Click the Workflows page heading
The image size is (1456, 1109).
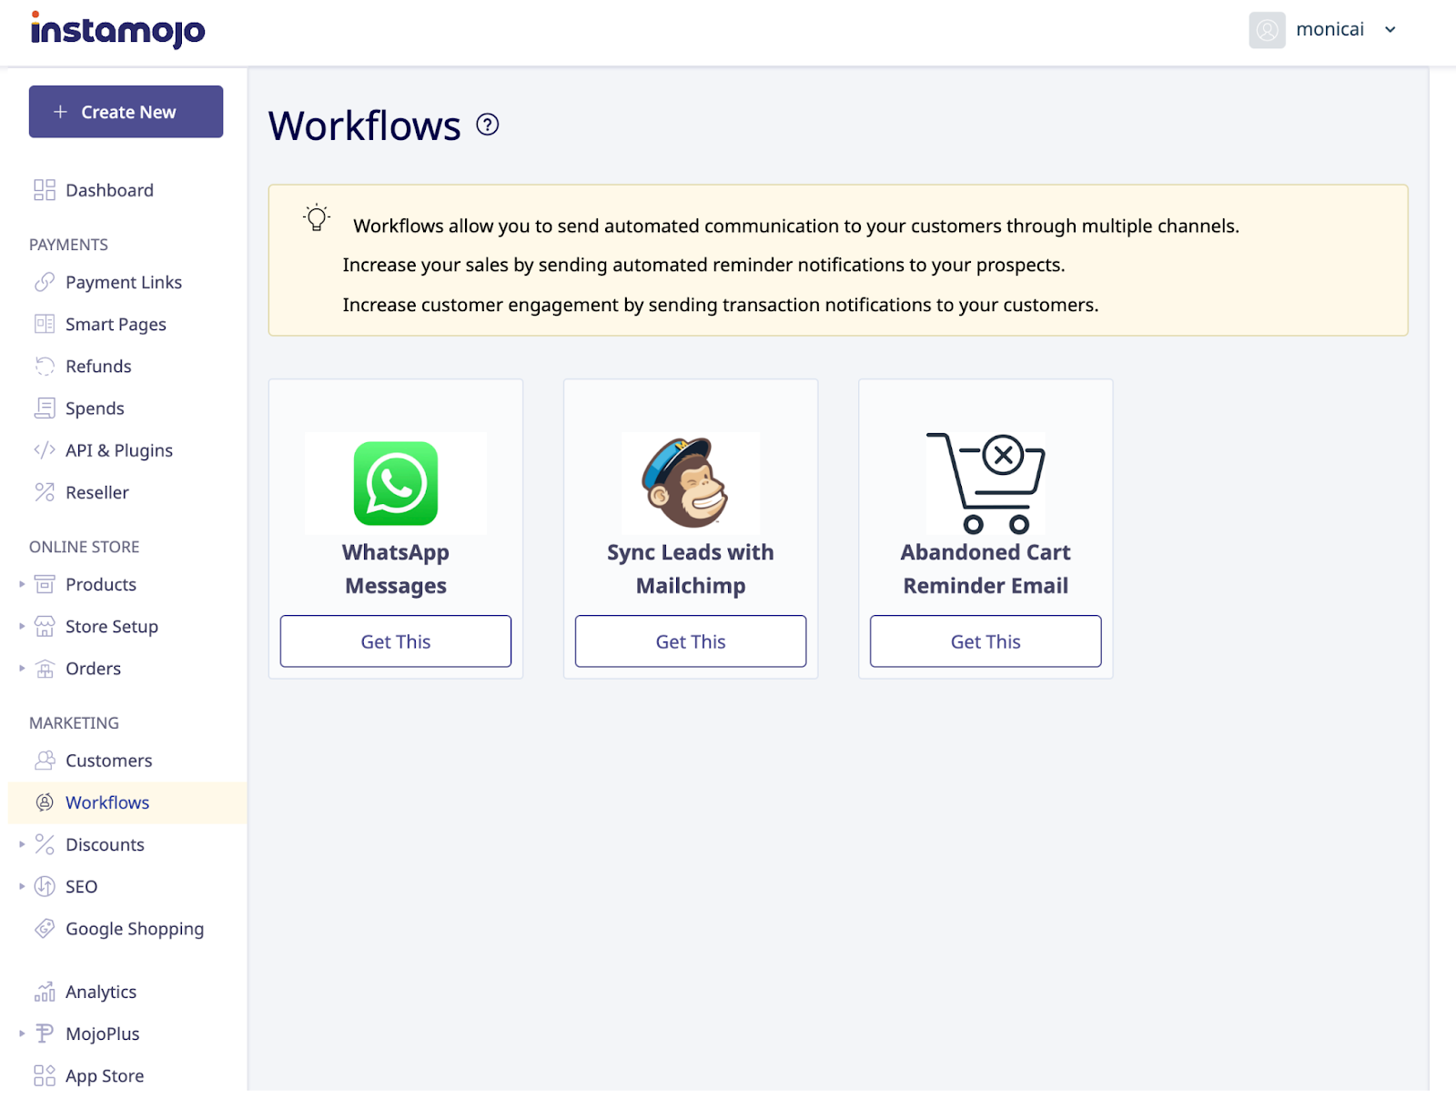[365, 126]
